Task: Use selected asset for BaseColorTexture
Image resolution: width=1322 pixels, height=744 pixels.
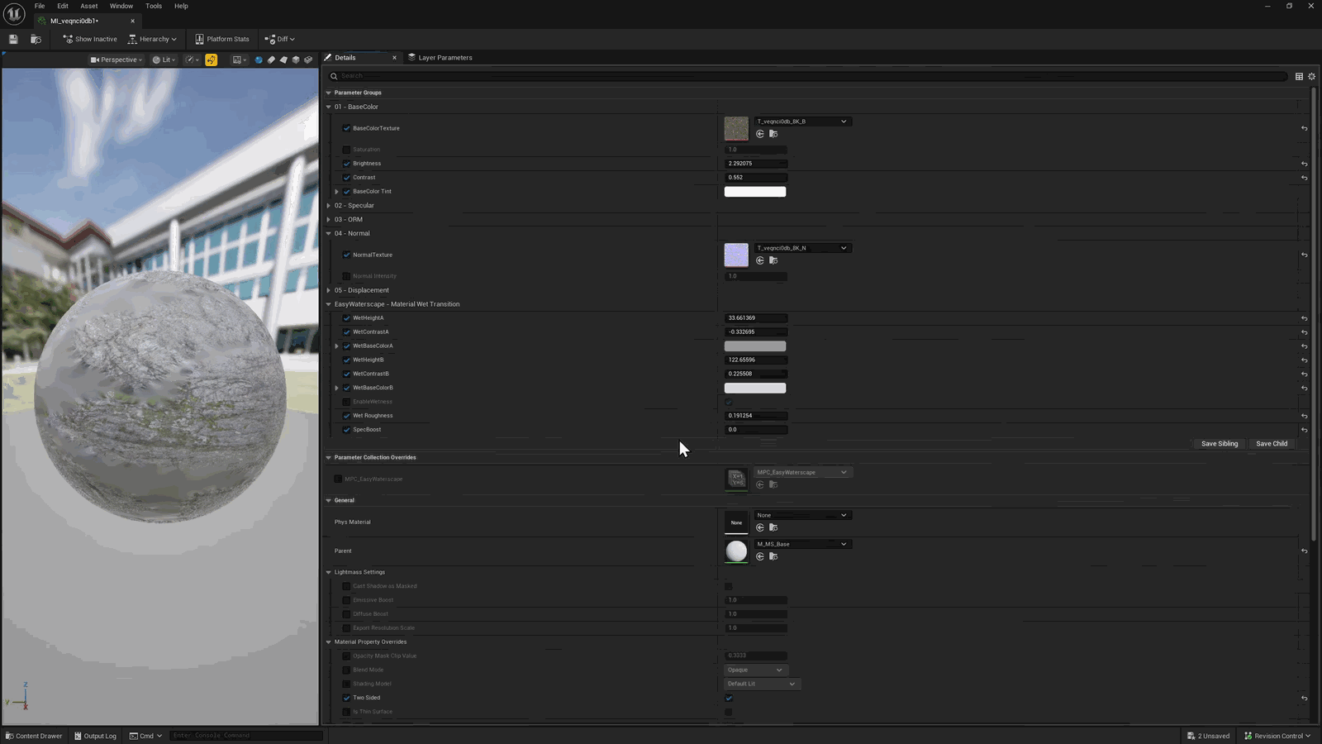Action: click(x=760, y=134)
